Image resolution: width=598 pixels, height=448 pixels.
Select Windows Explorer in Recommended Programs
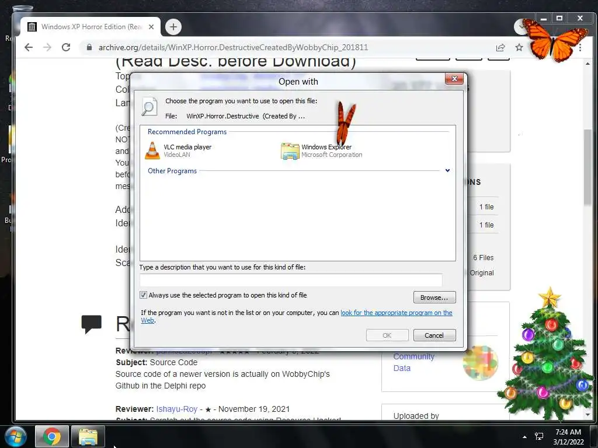322,151
